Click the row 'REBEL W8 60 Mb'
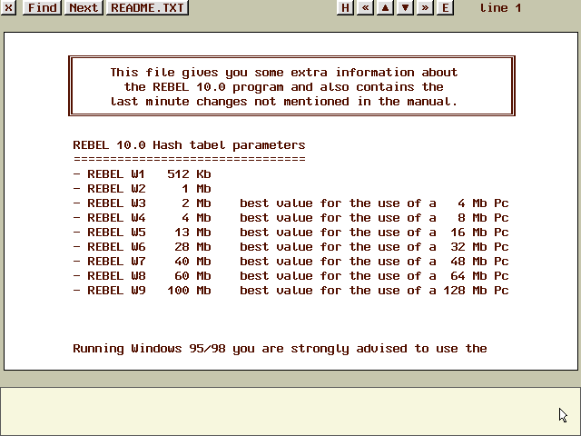The width and height of the screenshot is (581, 436). (290, 276)
